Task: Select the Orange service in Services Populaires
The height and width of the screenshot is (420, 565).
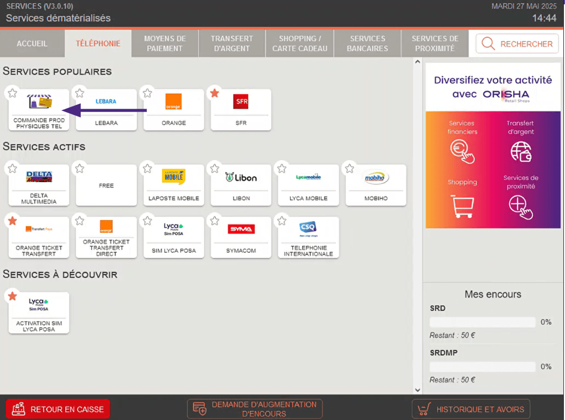Action: 173,110
